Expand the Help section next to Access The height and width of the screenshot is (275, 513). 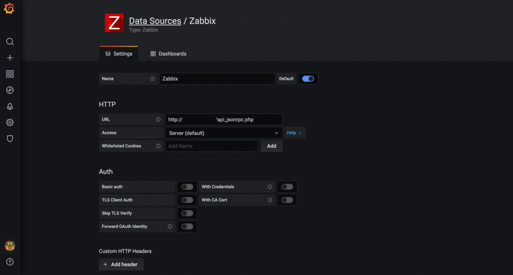click(295, 133)
